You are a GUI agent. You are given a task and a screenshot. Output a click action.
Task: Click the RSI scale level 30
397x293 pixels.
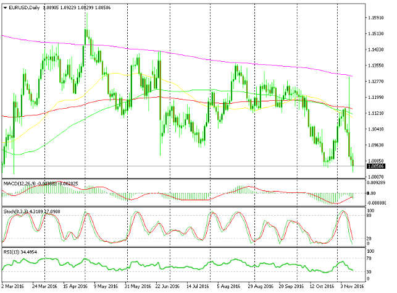(x=369, y=272)
